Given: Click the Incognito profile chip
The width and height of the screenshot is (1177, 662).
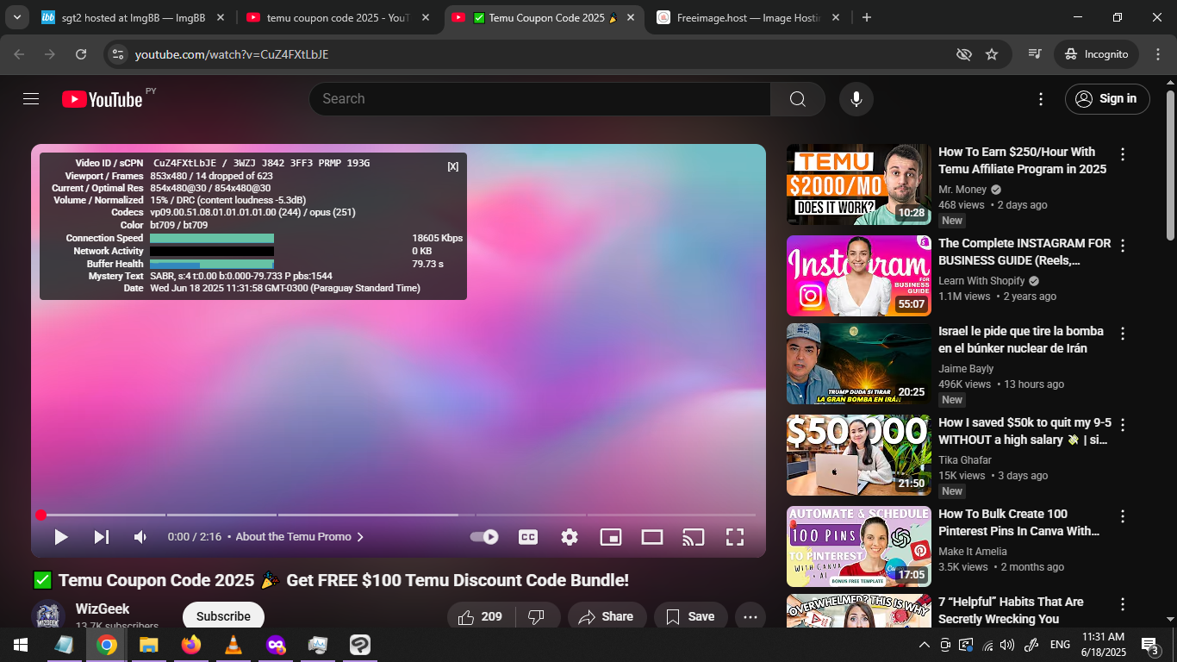Looking at the screenshot, I should tap(1096, 54).
